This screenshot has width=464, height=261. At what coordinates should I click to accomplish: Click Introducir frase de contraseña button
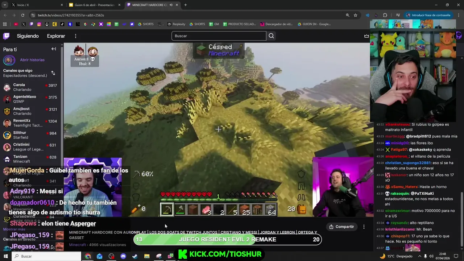point(428,15)
